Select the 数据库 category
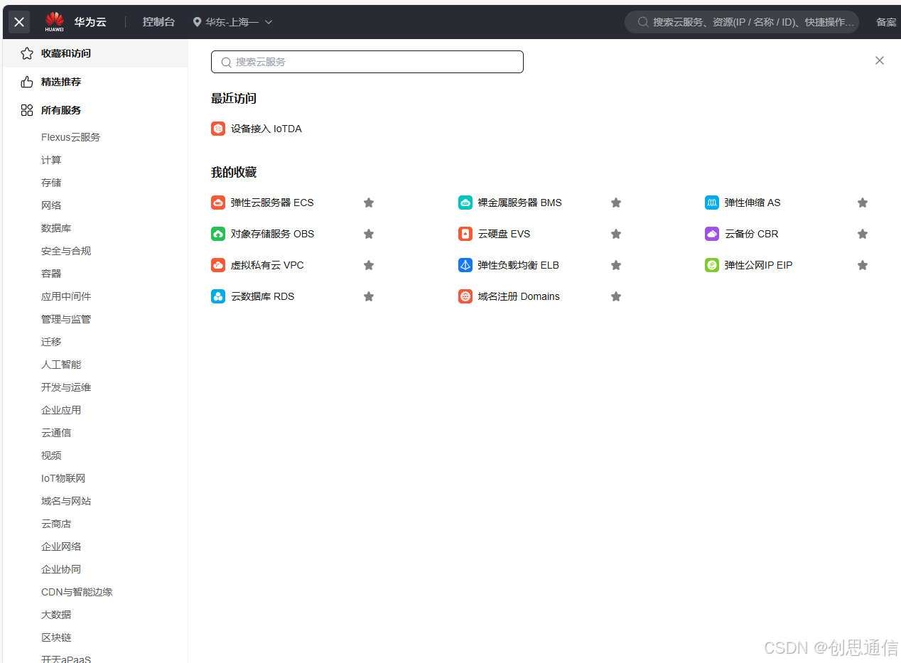The height and width of the screenshot is (663, 901). [56, 228]
